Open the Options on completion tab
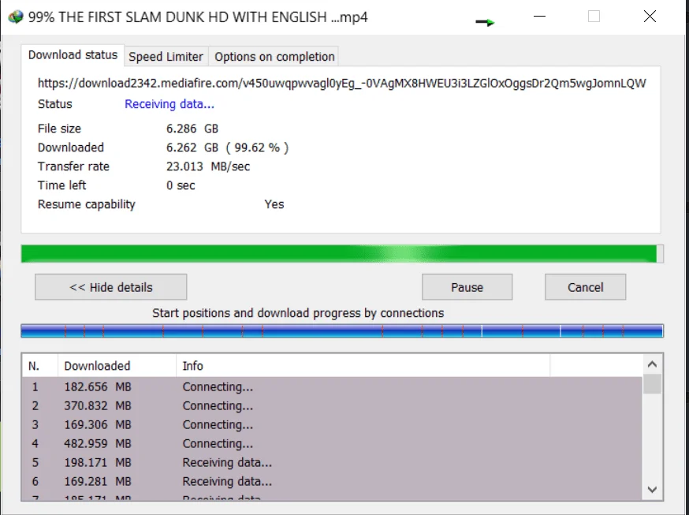 click(x=274, y=57)
